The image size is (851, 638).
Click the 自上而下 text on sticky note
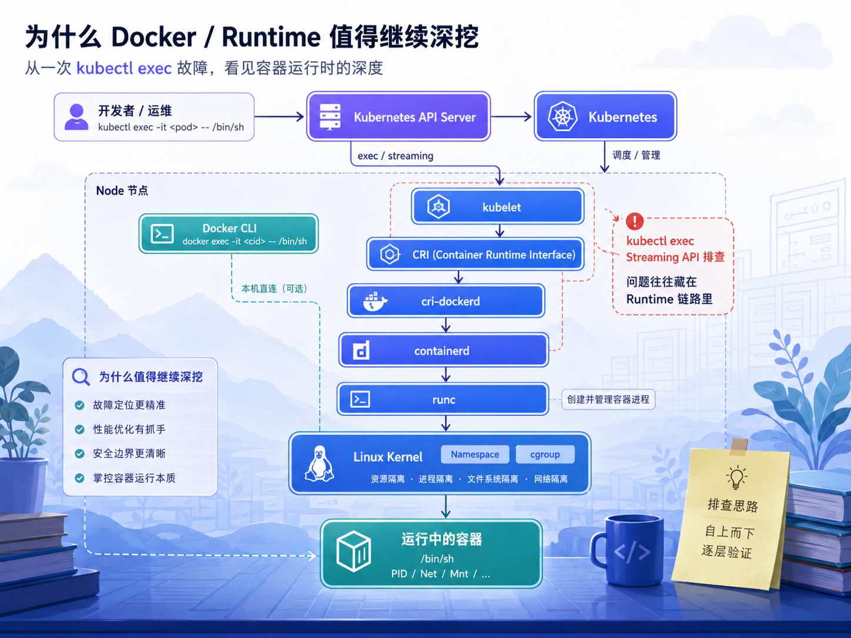coord(729,532)
